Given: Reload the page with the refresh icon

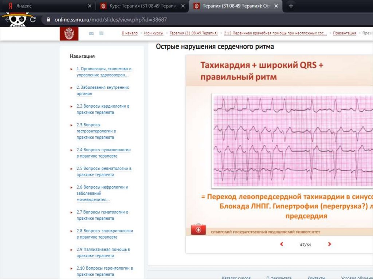Looking at the screenshot, I should click(33, 20).
